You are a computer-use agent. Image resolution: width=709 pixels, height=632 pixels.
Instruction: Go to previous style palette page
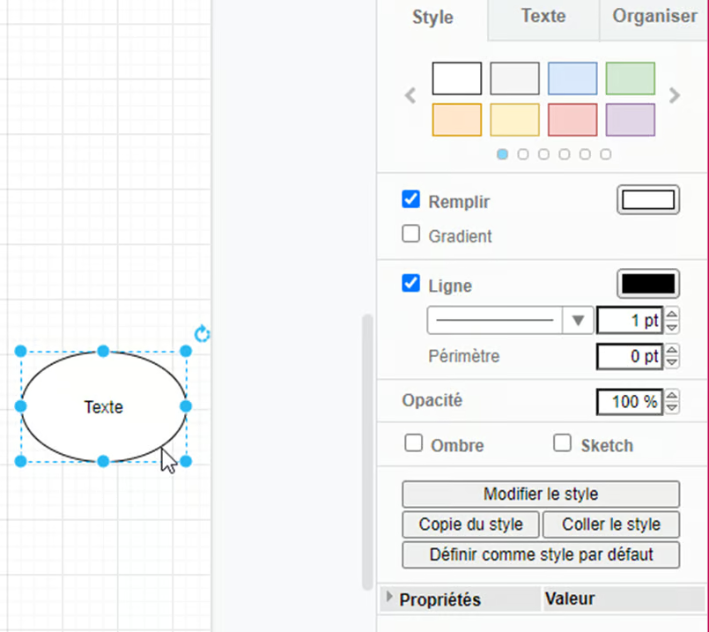(410, 96)
